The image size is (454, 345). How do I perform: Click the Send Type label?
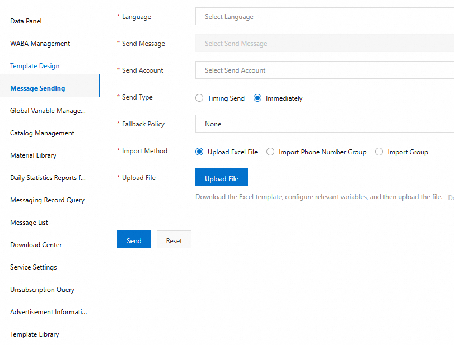click(x=137, y=97)
